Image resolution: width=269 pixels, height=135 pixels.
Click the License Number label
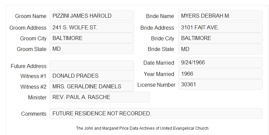[156, 85]
